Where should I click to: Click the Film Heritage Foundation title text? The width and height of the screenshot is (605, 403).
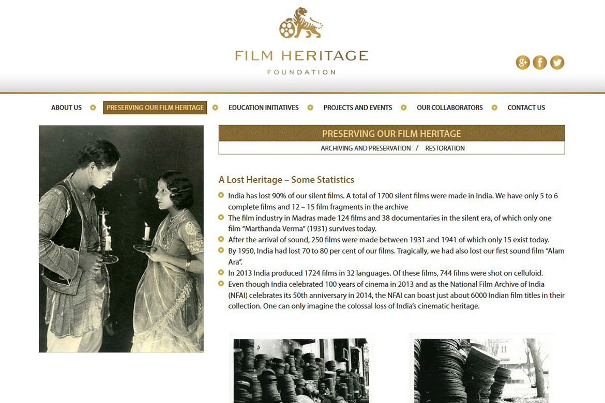[x=302, y=61]
